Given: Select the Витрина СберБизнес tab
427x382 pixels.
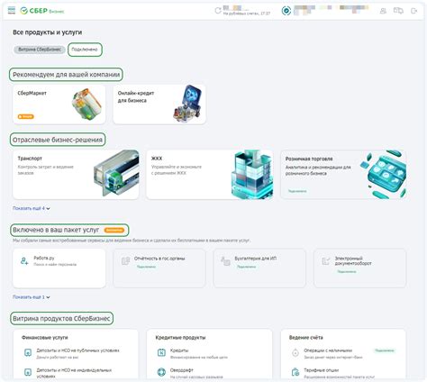Looking at the screenshot, I should (40, 50).
